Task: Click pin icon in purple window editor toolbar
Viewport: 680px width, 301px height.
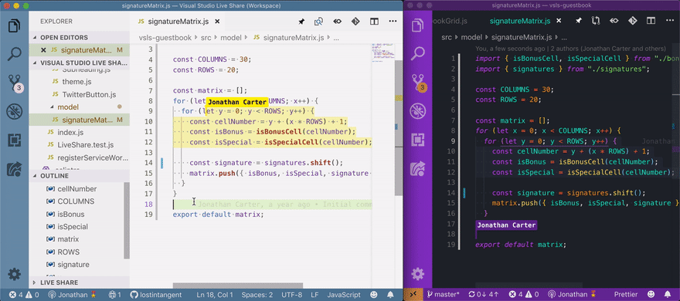Action: tap(578, 21)
